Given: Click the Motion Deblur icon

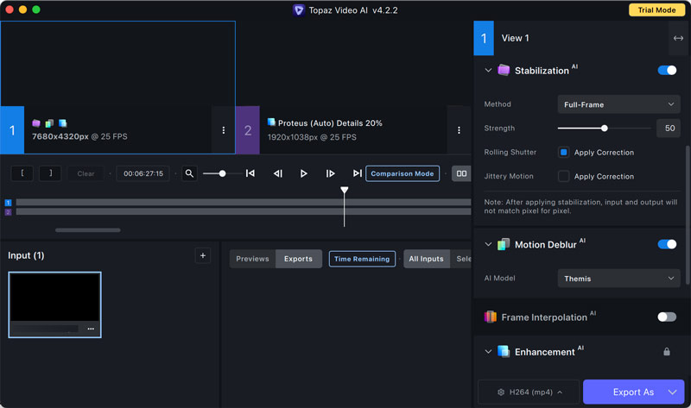Looking at the screenshot, I should (504, 244).
